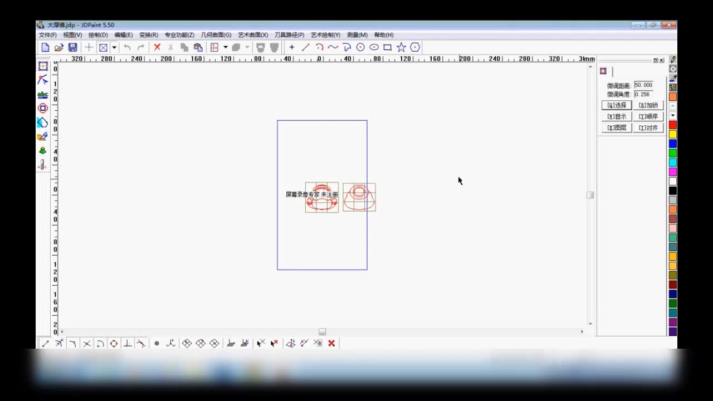Click the selection box tool in left toolbar
Viewport: 713px width, 401px height.
[43, 66]
